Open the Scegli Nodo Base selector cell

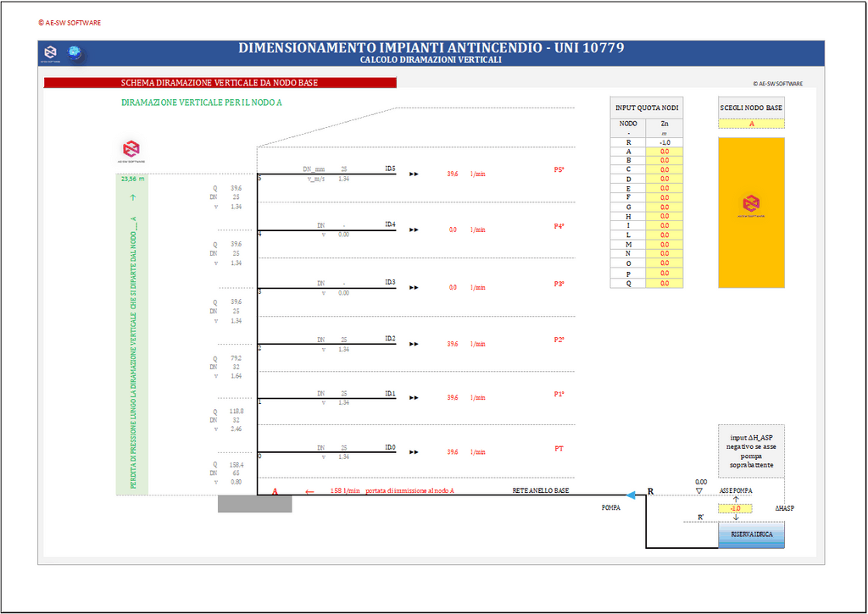(x=751, y=124)
